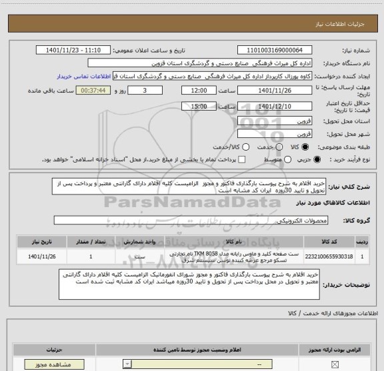Click the اطلاعات کالاهای مورد نیاز heading
384x371 pixels.
point(333,202)
